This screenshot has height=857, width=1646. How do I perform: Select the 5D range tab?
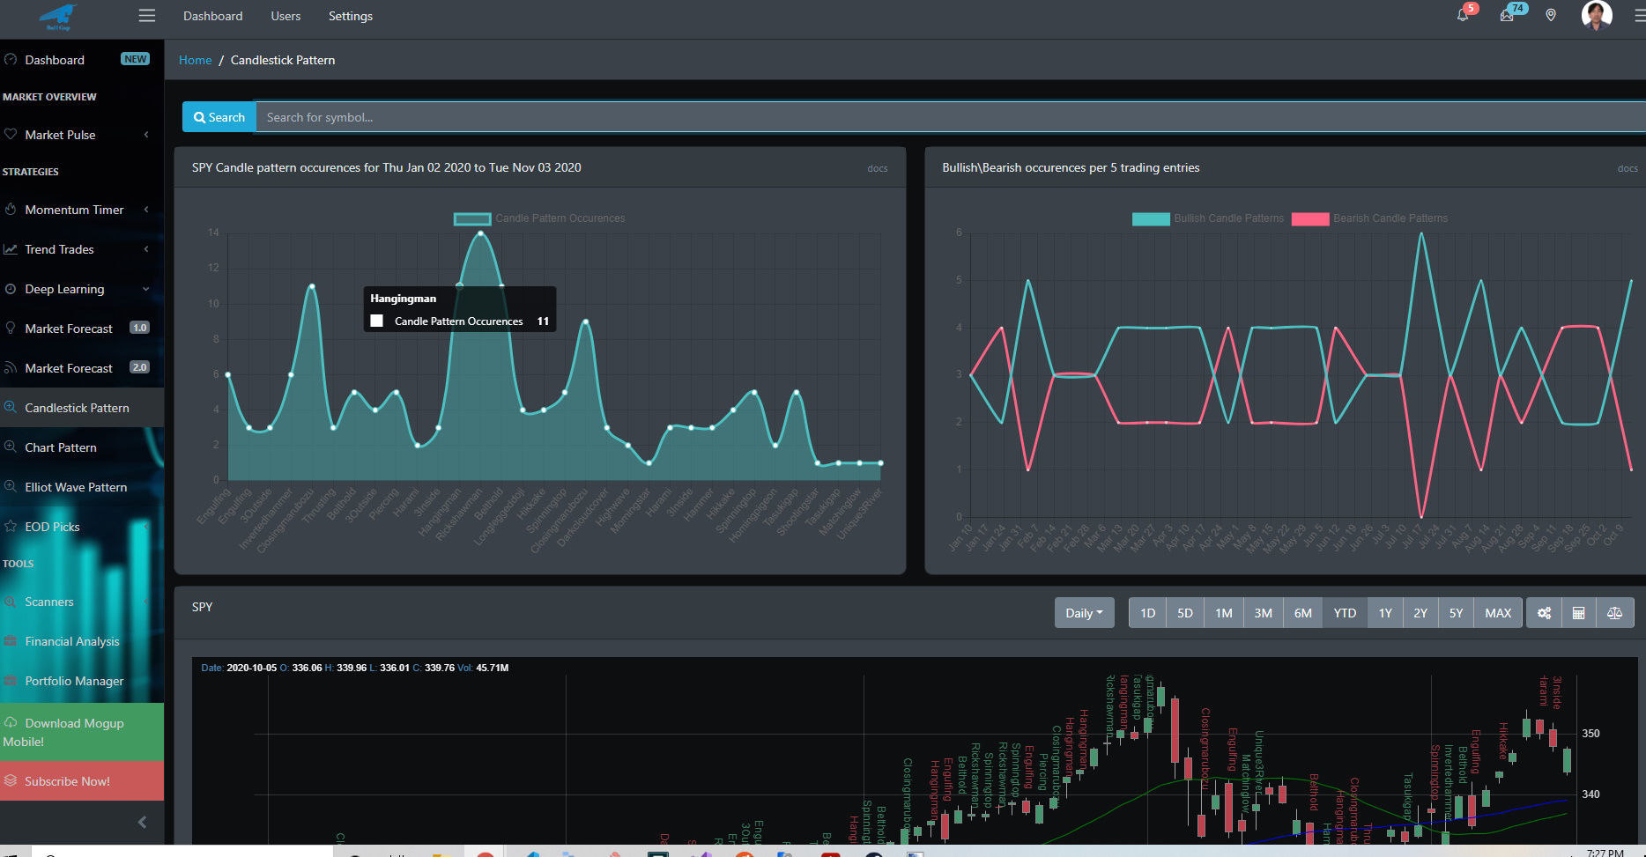(1185, 613)
